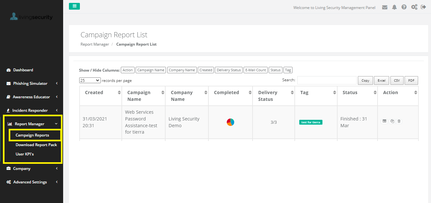The height and width of the screenshot is (203, 431).
Task: Toggle the Action column visibility
Action: pos(128,70)
